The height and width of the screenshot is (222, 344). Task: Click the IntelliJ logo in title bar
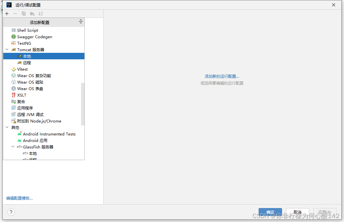point(9,5)
